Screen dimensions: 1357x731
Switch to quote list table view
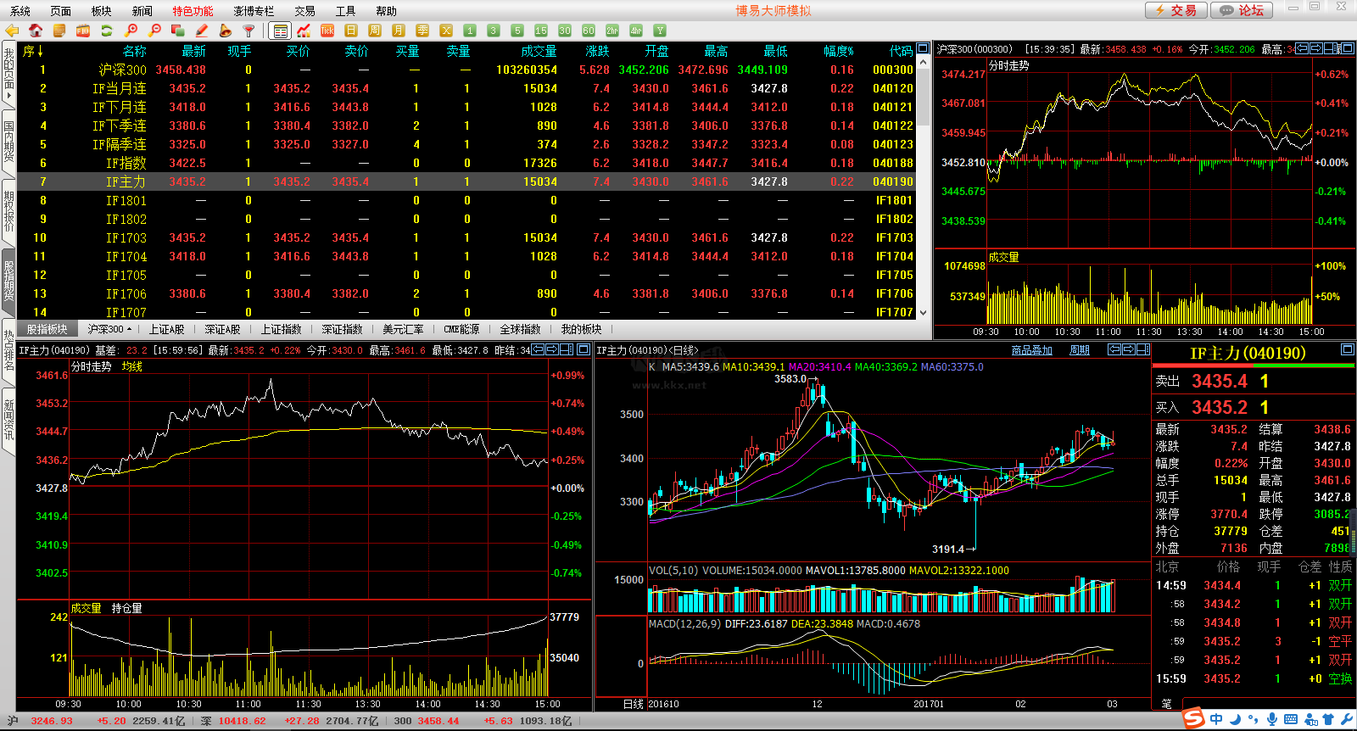pyautogui.click(x=280, y=31)
